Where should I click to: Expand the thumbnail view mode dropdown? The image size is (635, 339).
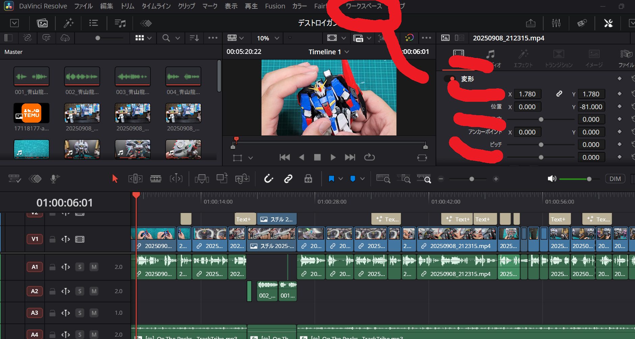tap(149, 38)
